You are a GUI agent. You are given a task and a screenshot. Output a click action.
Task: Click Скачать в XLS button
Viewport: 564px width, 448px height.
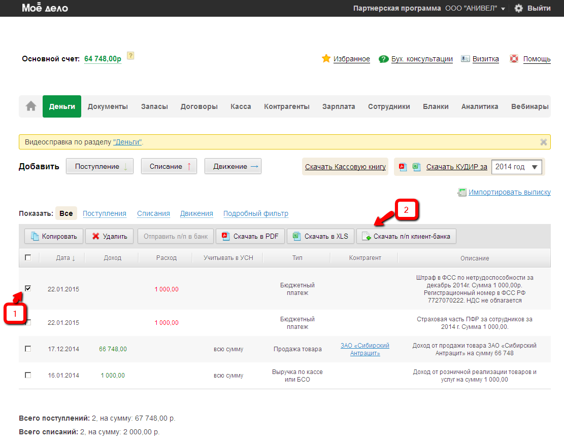coord(320,236)
